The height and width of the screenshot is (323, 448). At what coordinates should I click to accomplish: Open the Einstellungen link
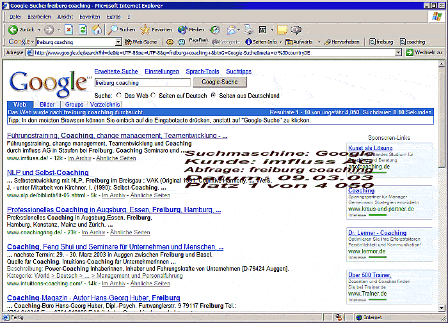pyautogui.click(x=162, y=71)
